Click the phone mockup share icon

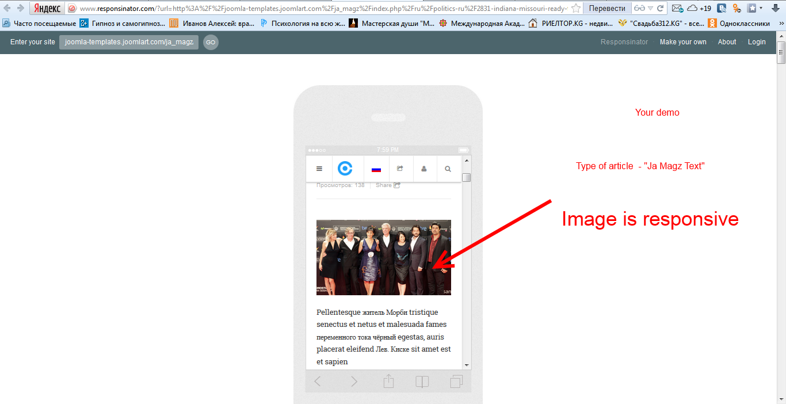pos(388,381)
